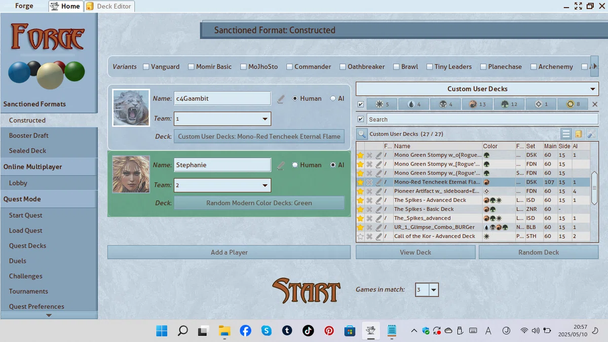Enable the Planechase variant
The image size is (608, 342).
coord(483,66)
